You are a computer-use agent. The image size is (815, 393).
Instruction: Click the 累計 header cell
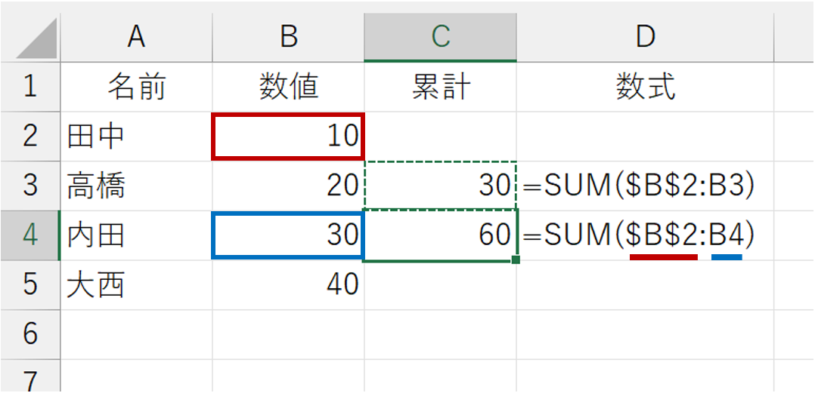(440, 87)
